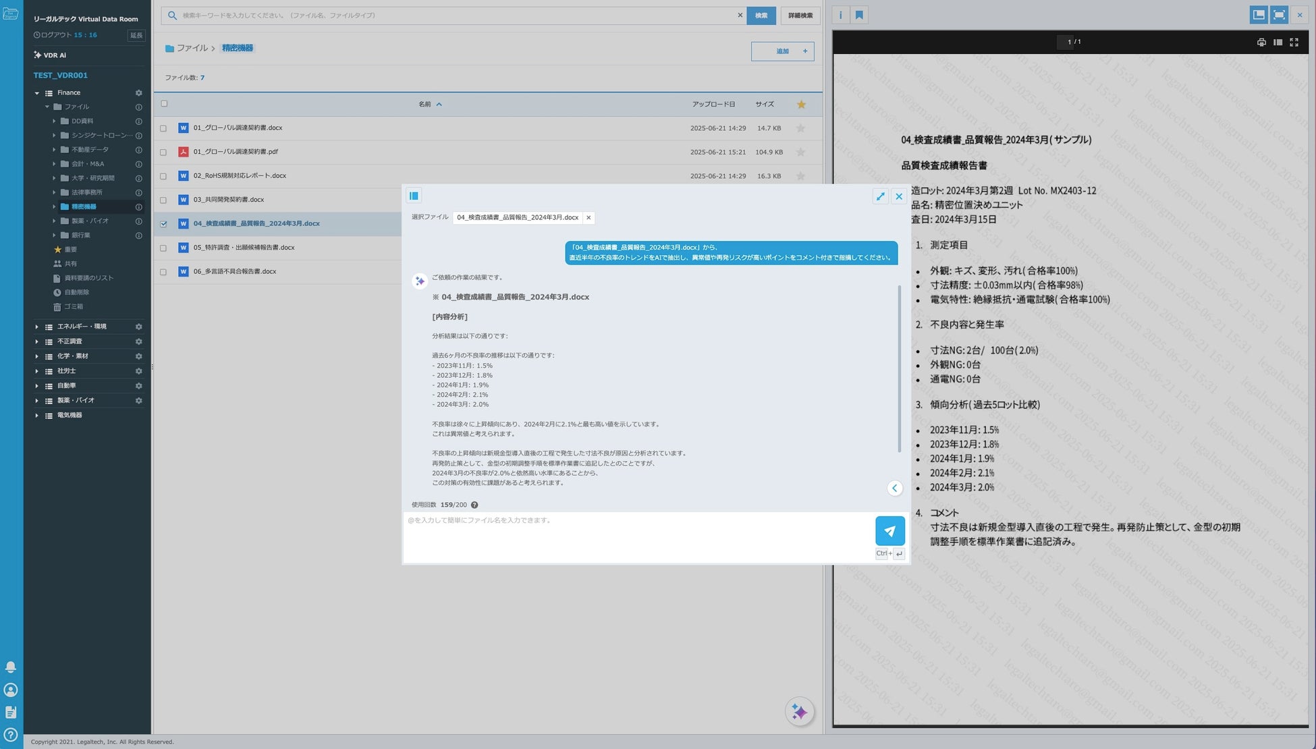Check the 03_共同開発契約書.docx checkbox

click(163, 200)
